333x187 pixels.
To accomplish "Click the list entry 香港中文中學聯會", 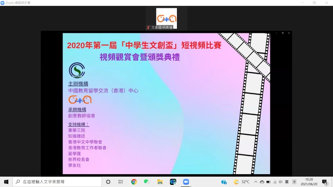I will 85,142.
